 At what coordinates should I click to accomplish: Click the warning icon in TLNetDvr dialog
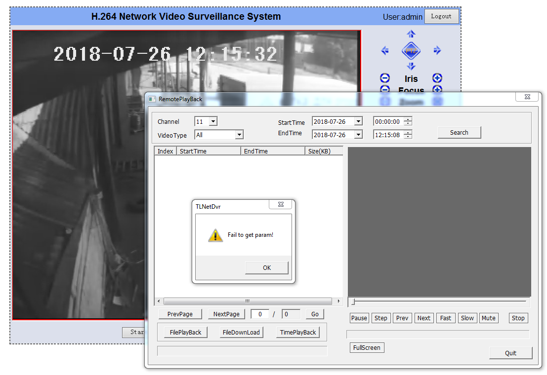[215, 235]
